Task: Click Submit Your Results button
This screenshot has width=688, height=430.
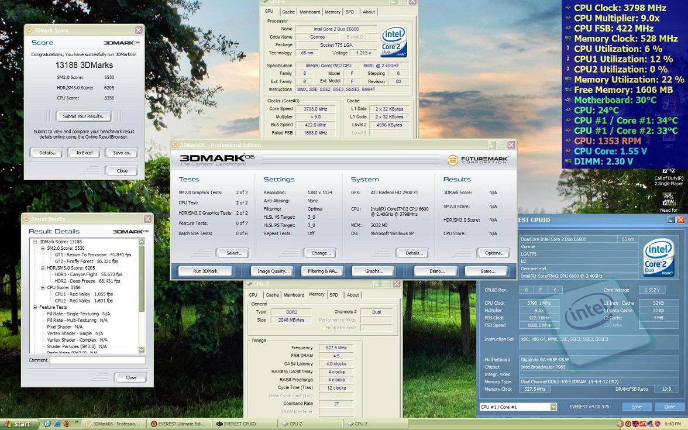Action: (84, 116)
